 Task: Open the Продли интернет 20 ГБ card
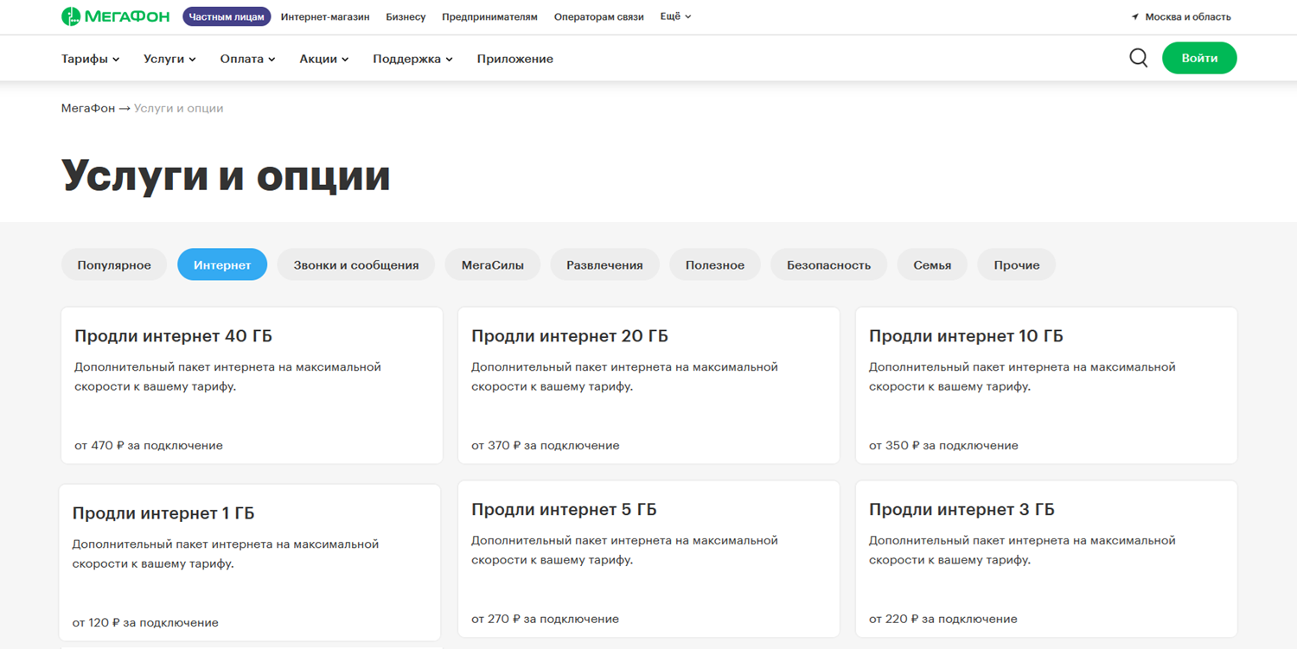click(648, 385)
